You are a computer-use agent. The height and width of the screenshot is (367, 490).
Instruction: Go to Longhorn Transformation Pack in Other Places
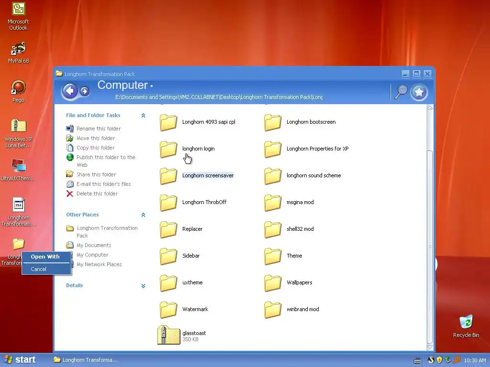[x=107, y=232]
